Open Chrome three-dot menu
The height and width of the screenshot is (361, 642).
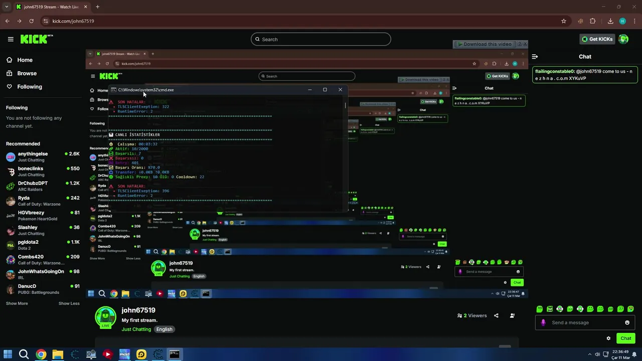[634, 21]
